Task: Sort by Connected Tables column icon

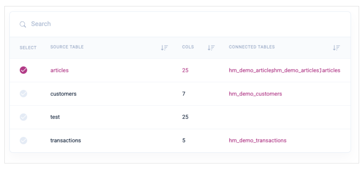Action: [336, 48]
